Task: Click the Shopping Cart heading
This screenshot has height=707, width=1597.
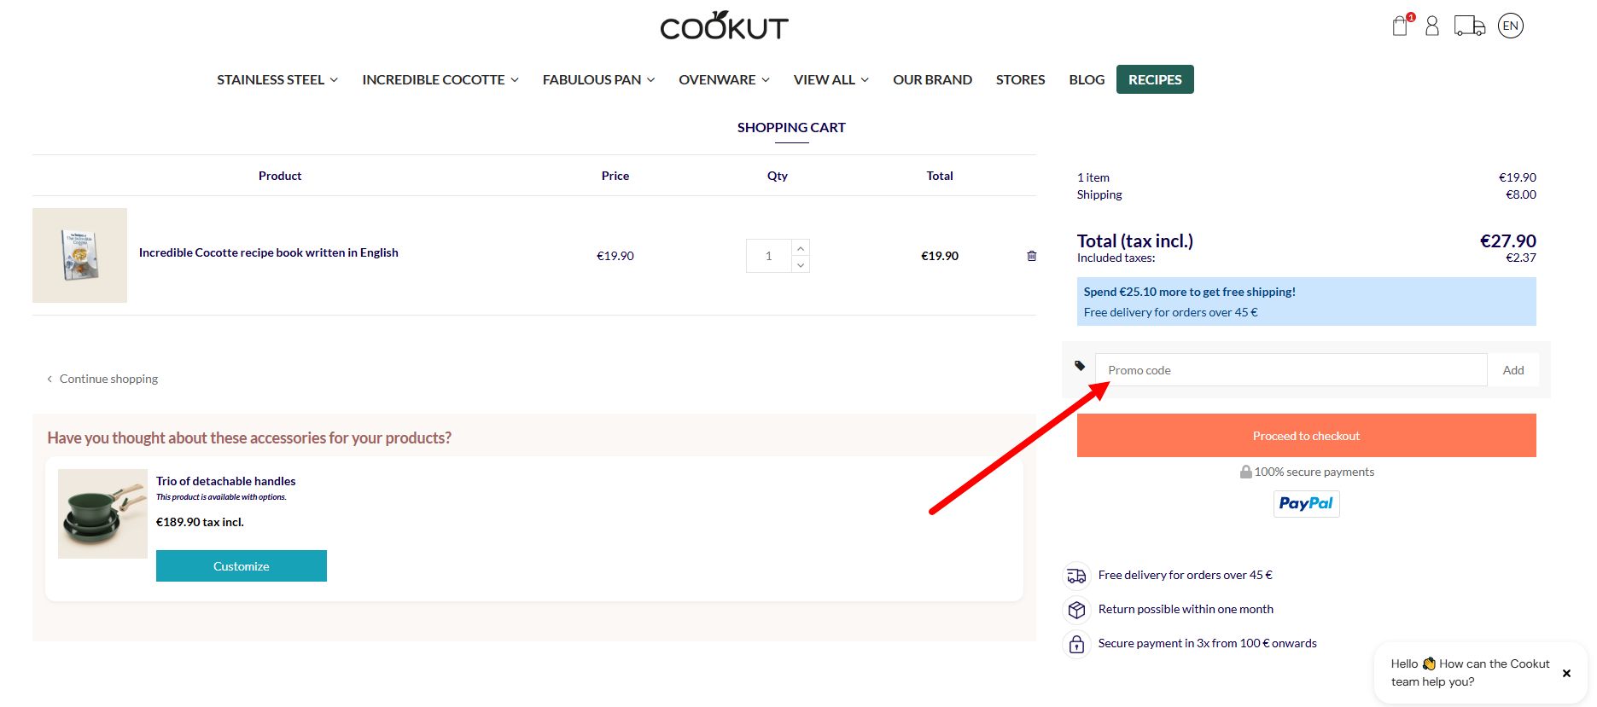Action: click(791, 127)
